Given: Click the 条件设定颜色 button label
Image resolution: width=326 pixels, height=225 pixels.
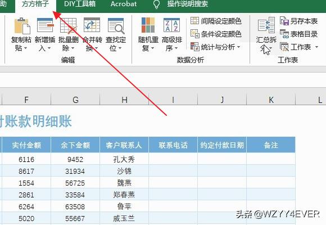Looking at the screenshot, I should click(221, 34).
